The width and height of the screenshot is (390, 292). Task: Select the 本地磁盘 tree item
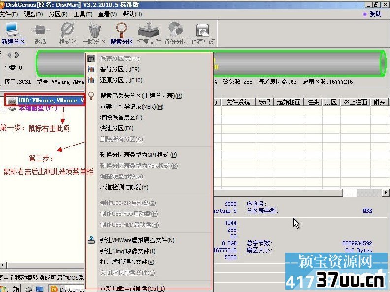point(38,109)
